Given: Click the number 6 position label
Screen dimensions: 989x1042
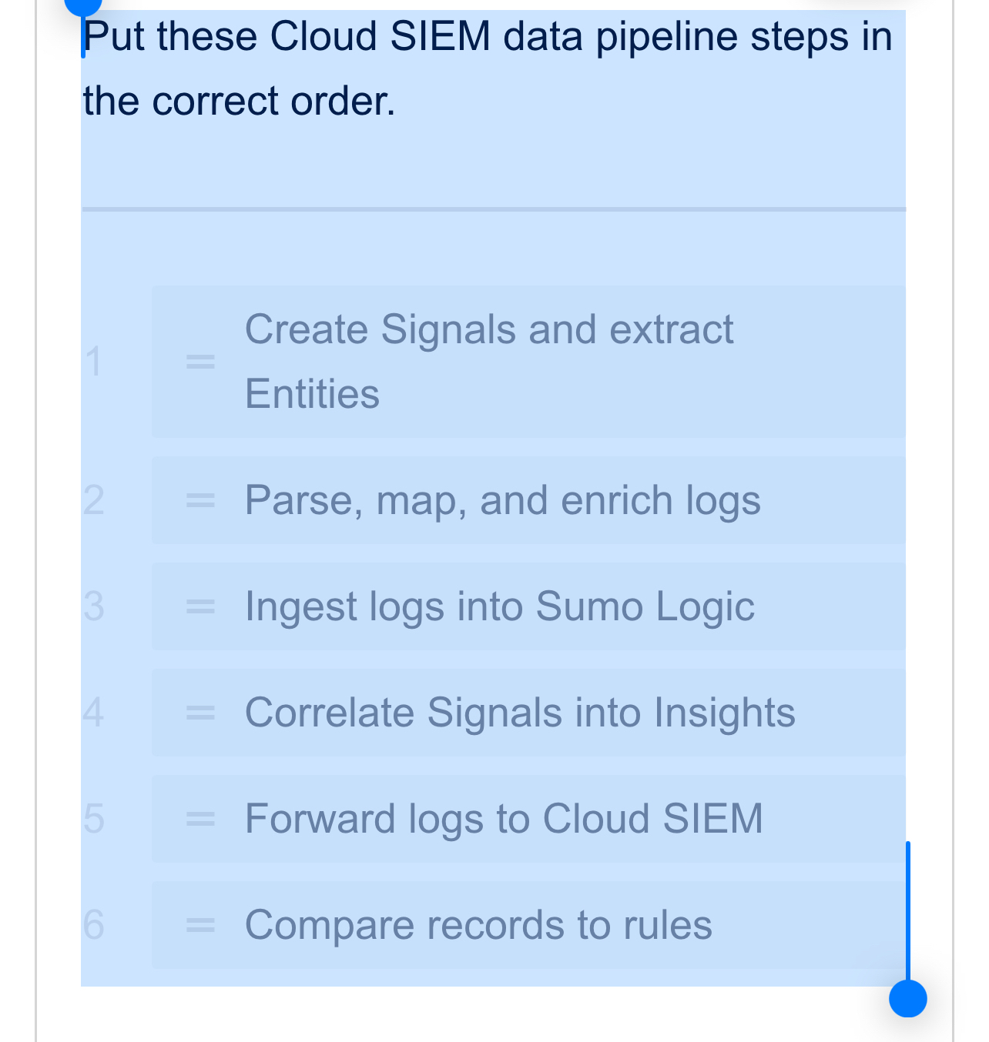Looking at the screenshot, I should tap(92, 923).
